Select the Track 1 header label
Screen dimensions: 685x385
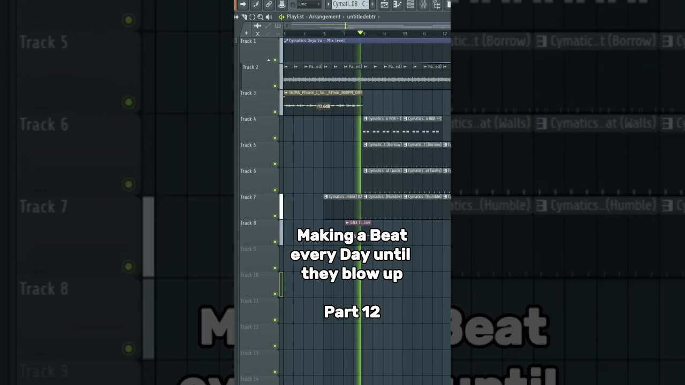[x=248, y=41]
